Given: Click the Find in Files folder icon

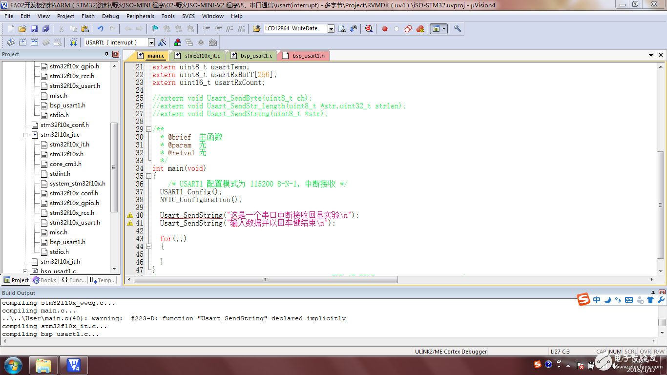Looking at the screenshot, I should click(x=257, y=29).
